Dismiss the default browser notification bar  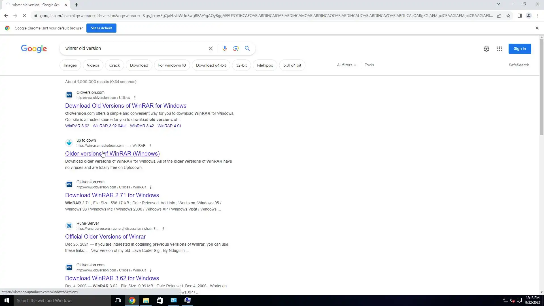pos(537,28)
